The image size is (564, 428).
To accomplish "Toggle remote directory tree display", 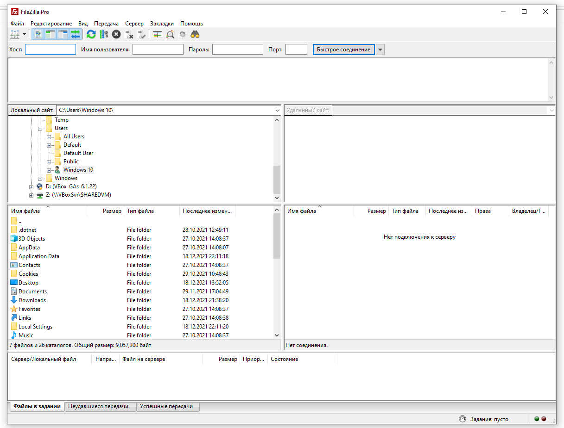I will 63,34.
